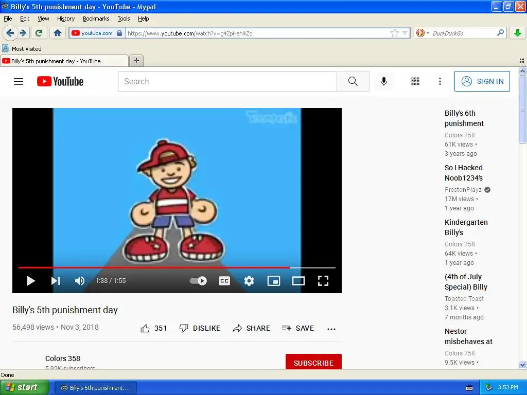Click SAVE to playlist
Viewport: 527px width, 395px height.
click(298, 328)
